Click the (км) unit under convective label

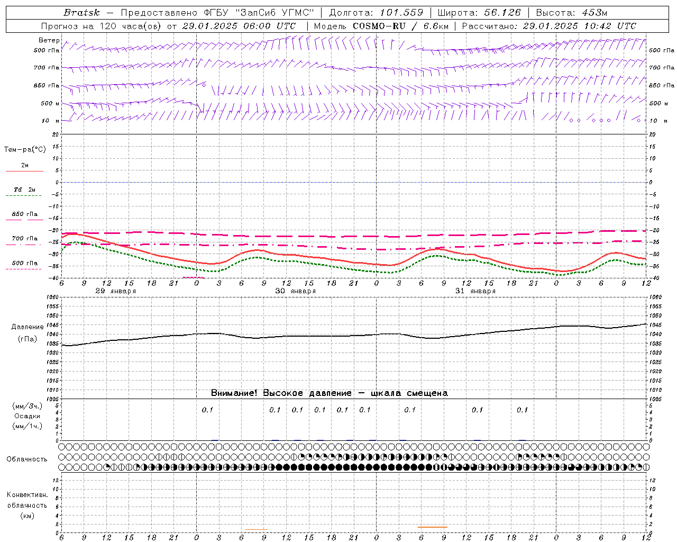pyautogui.click(x=27, y=516)
